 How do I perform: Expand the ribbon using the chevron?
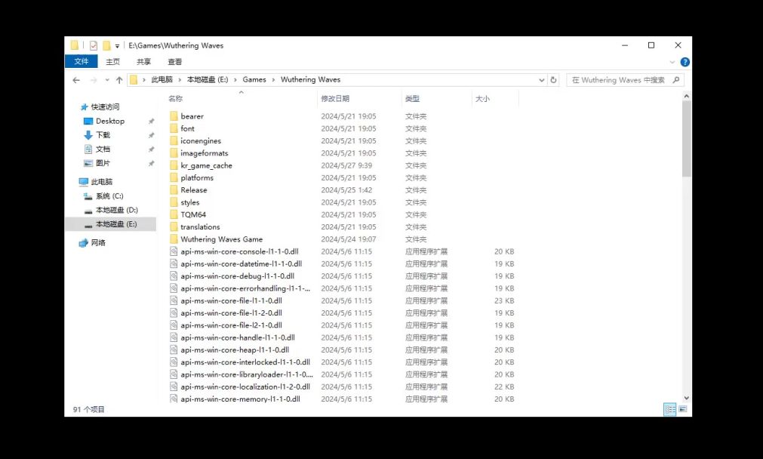click(672, 63)
